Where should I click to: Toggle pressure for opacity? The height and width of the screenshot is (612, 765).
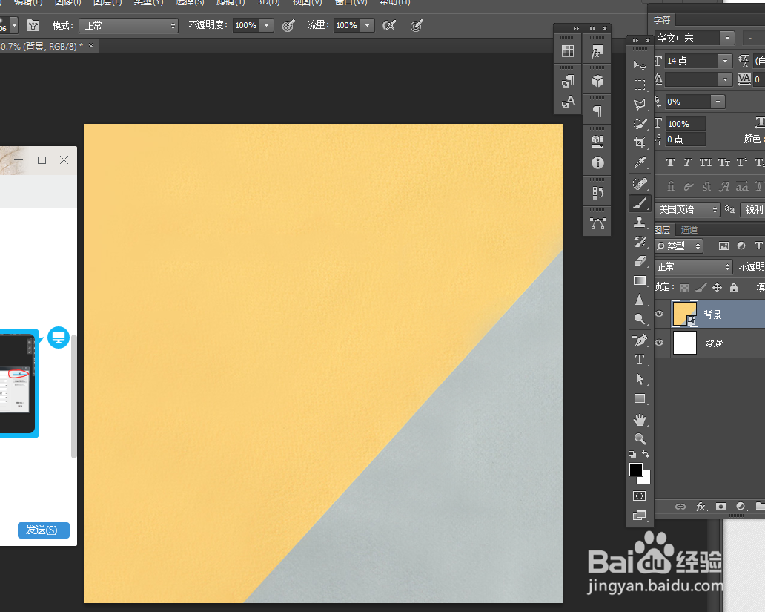pos(288,25)
